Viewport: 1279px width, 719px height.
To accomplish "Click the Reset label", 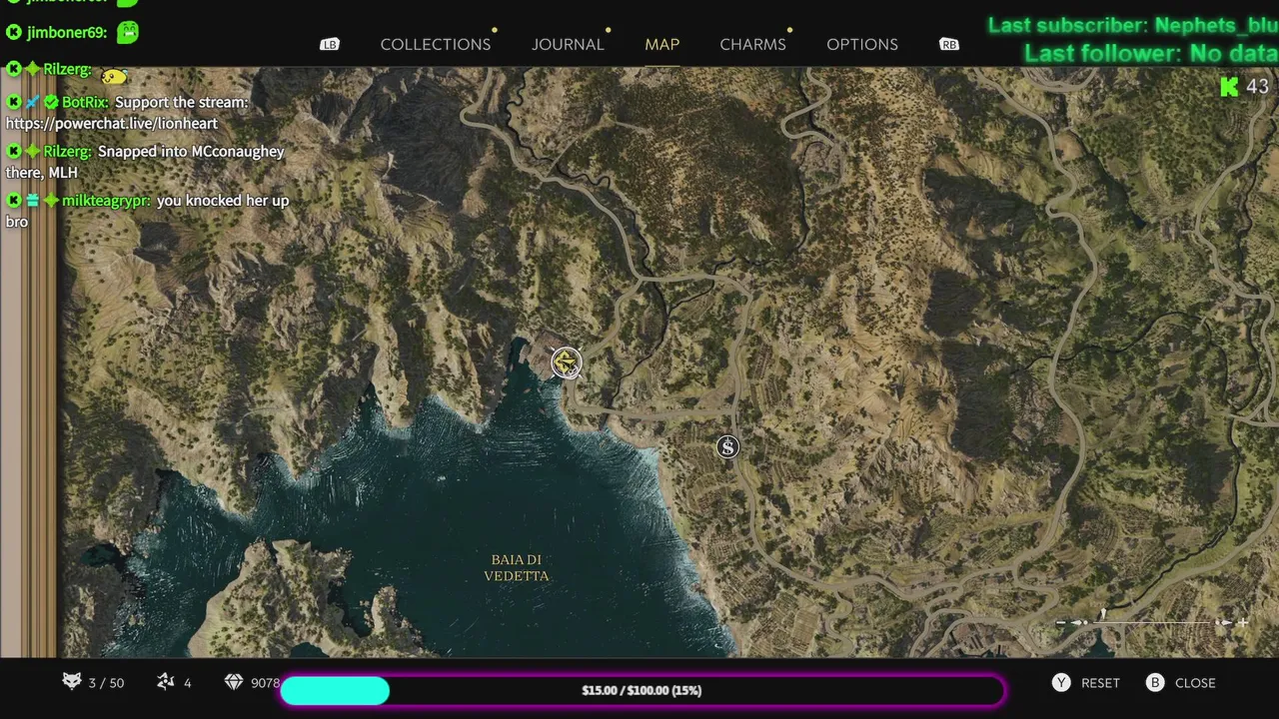I will pos(1100,683).
